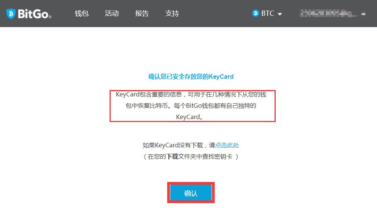Confirm with the blue 确认 button
Screen dimensions: 377x211
[x=191, y=193]
